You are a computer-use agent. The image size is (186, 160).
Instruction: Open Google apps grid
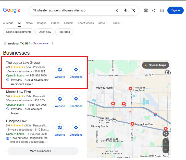[162, 10]
